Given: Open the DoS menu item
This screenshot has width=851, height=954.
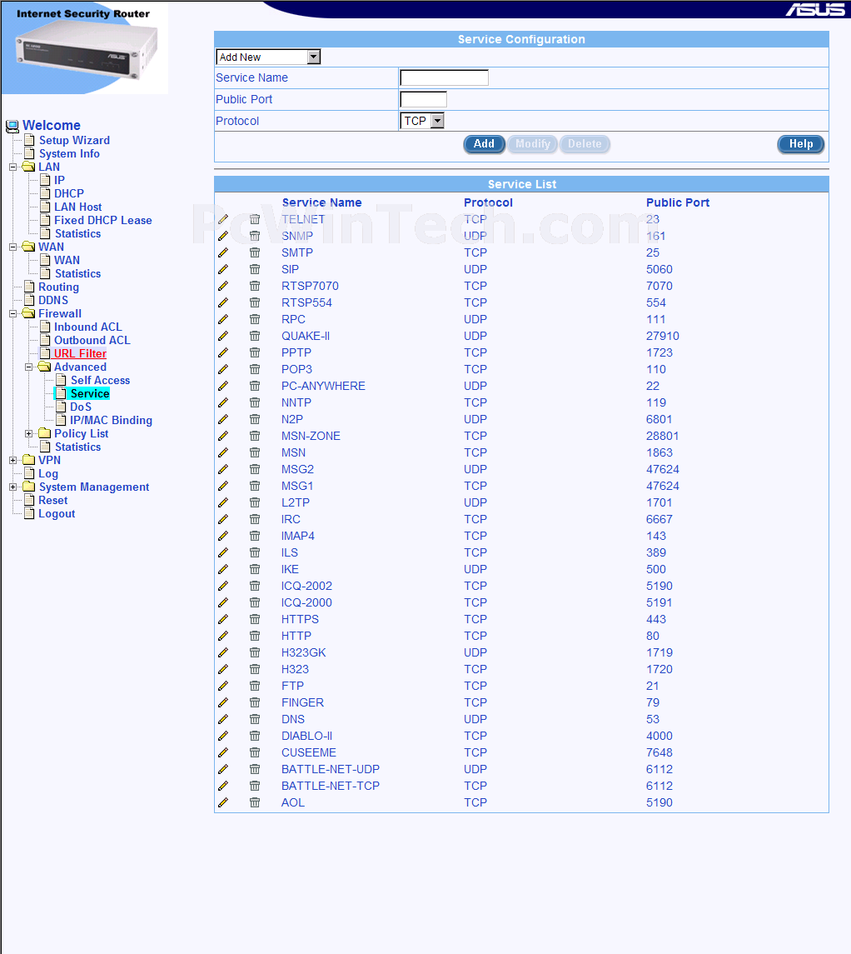Looking at the screenshot, I should pyautogui.click(x=81, y=407).
